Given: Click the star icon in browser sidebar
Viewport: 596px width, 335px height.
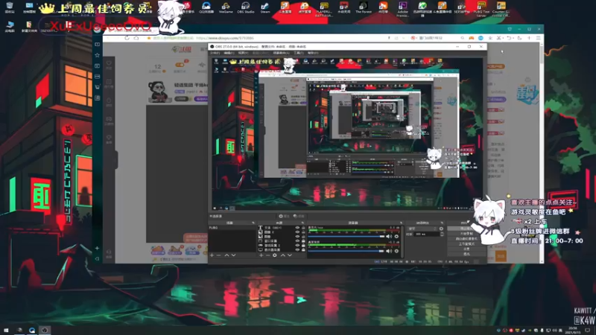Looking at the screenshot, I should tap(98, 55).
